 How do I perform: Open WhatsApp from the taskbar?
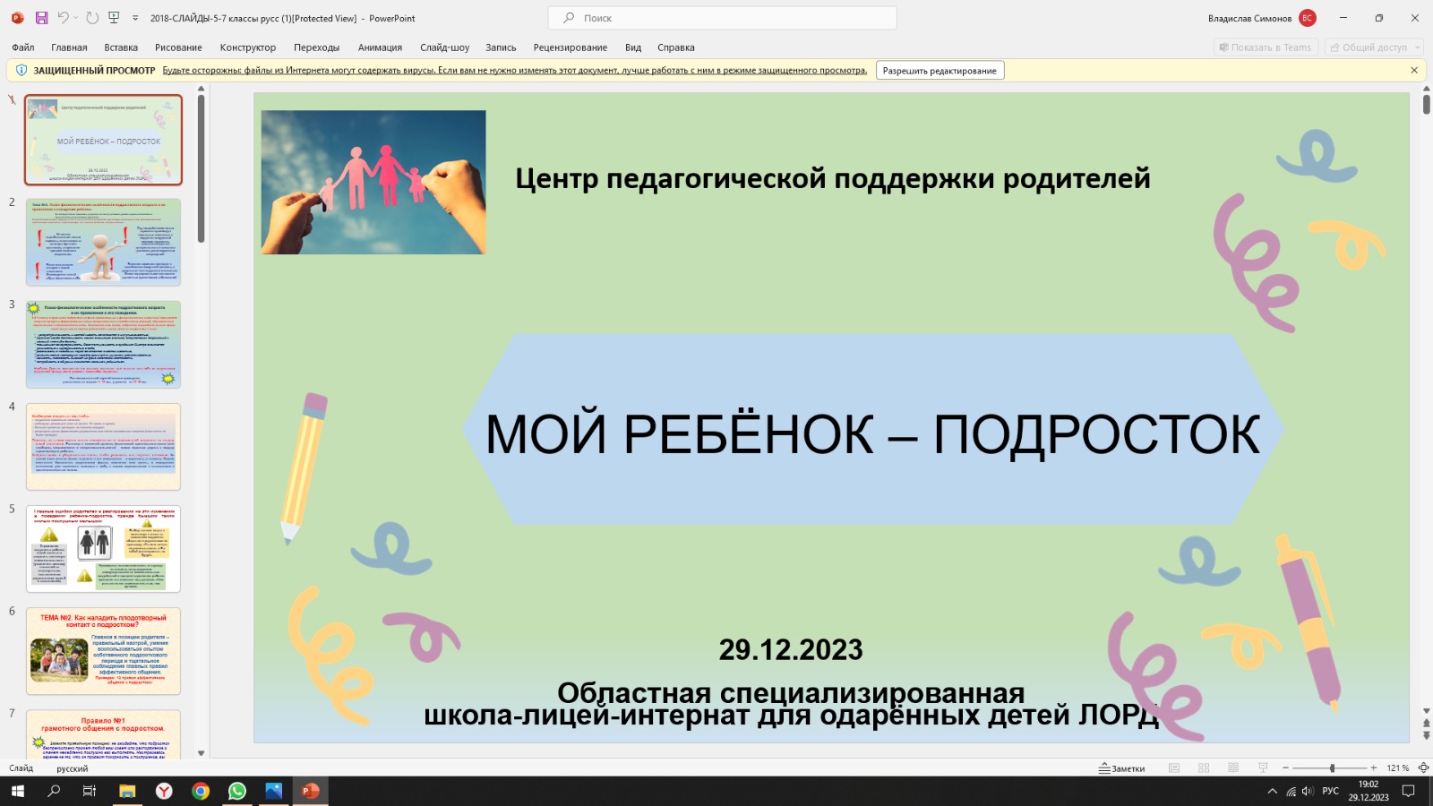coord(237,791)
